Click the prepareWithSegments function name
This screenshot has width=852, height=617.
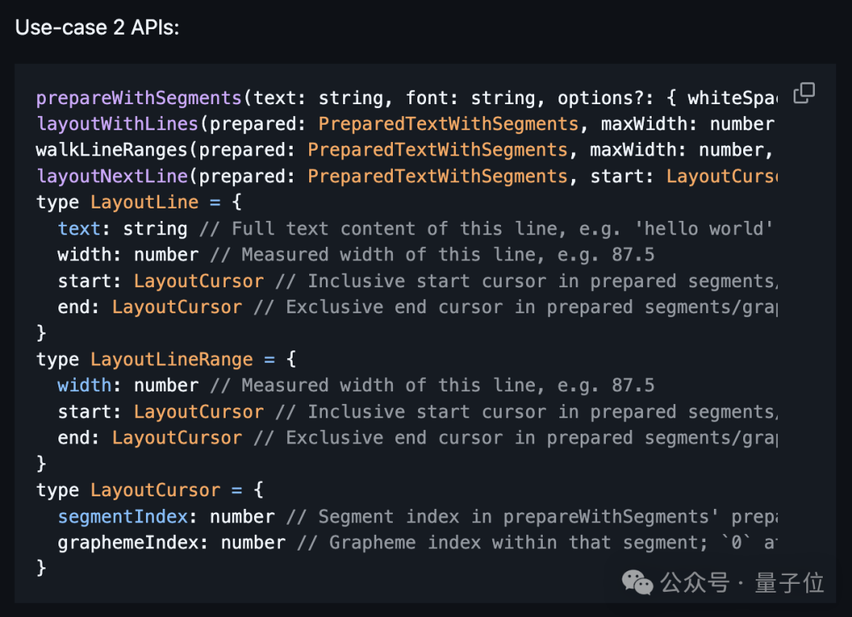pyautogui.click(x=139, y=99)
